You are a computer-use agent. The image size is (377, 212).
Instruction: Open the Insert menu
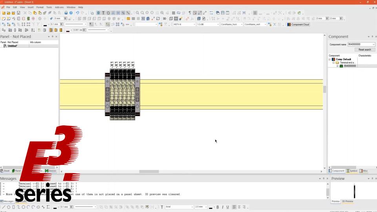click(x=31, y=7)
